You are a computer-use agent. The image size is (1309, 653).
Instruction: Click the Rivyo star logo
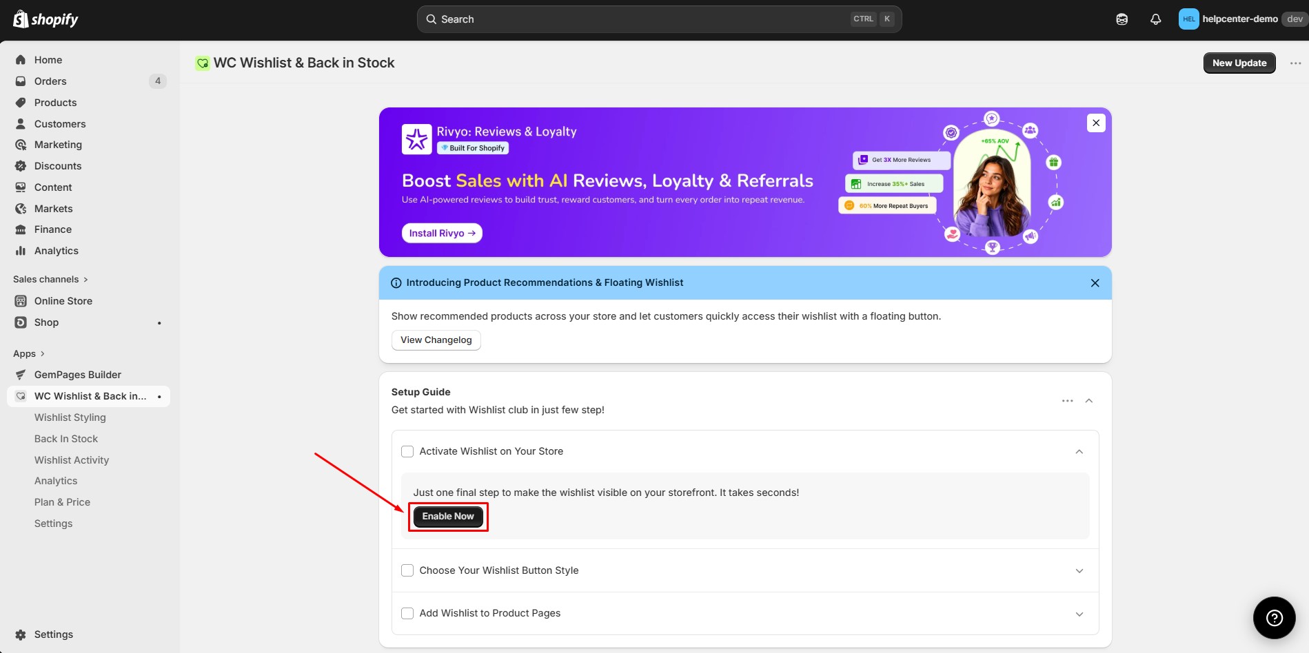416,140
